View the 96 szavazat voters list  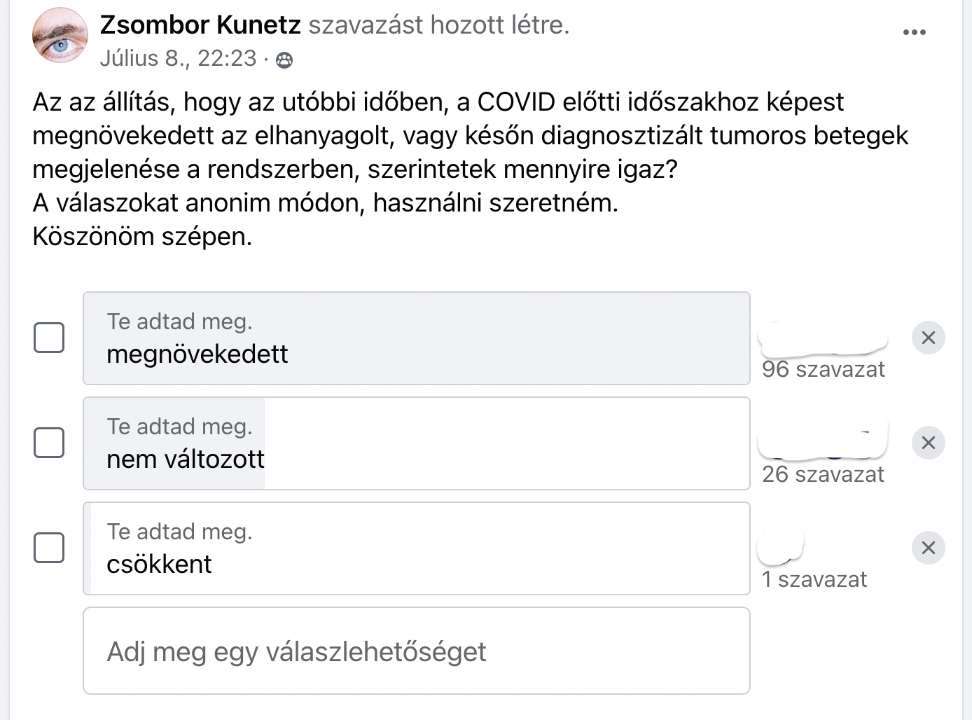click(x=823, y=370)
